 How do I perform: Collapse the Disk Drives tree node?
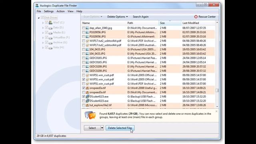coord(39,18)
